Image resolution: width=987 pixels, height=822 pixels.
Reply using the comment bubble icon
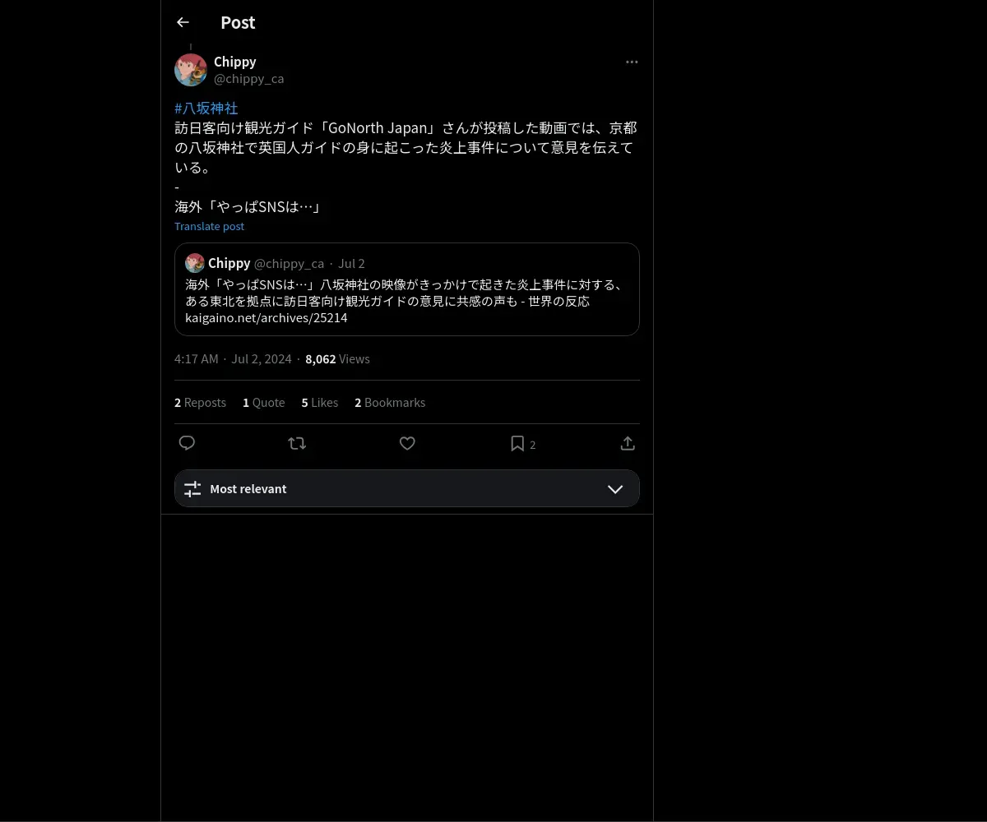(x=187, y=443)
